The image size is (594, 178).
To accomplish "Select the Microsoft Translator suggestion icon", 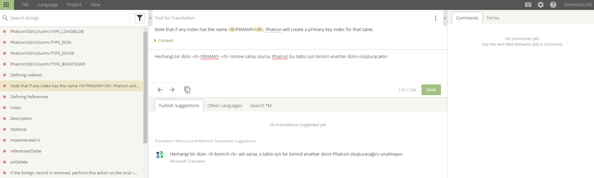I will coord(160,154).
